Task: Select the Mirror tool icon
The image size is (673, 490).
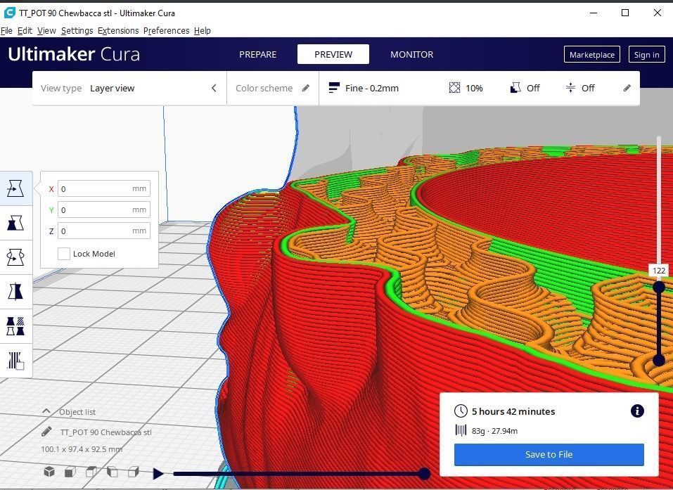Action: click(15, 292)
